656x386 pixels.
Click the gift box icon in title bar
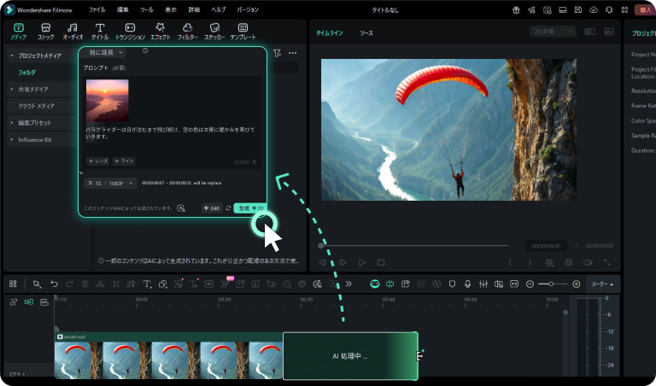[x=516, y=10]
